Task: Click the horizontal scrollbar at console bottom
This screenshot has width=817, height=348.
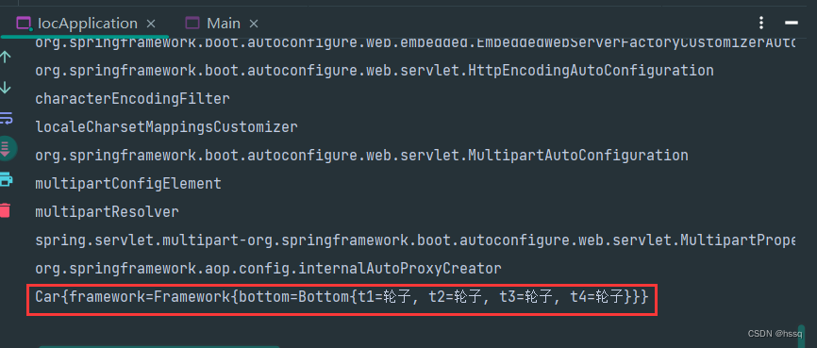Action: [x=158, y=346]
